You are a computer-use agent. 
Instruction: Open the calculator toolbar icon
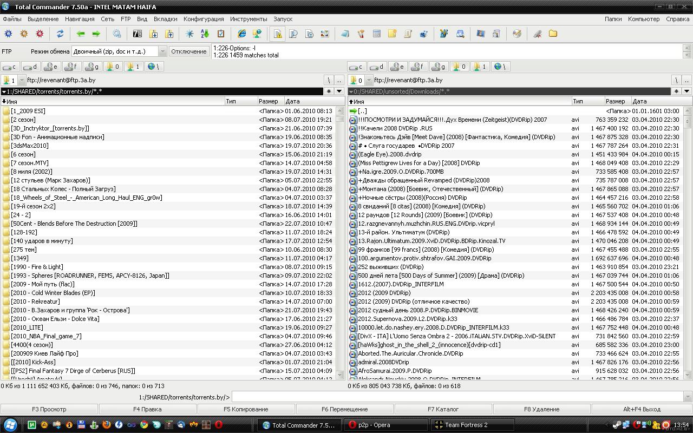click(x=377, y=34)
